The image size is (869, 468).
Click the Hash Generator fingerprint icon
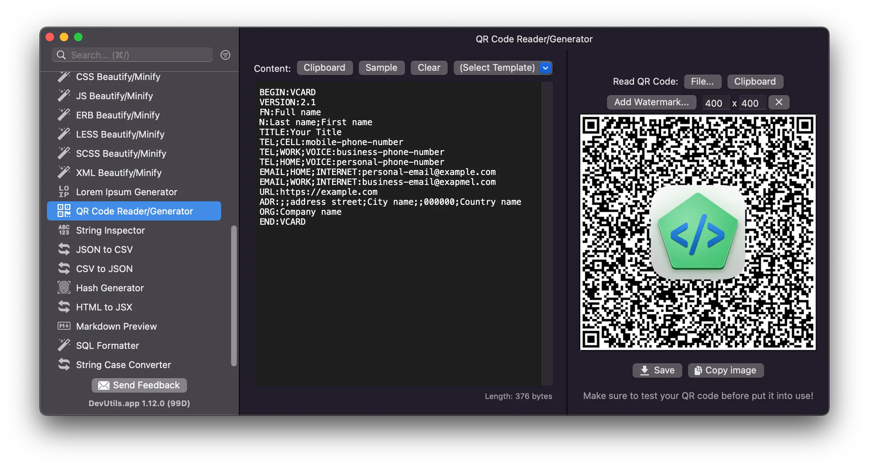pyautogui.click(x=64, y=288)
